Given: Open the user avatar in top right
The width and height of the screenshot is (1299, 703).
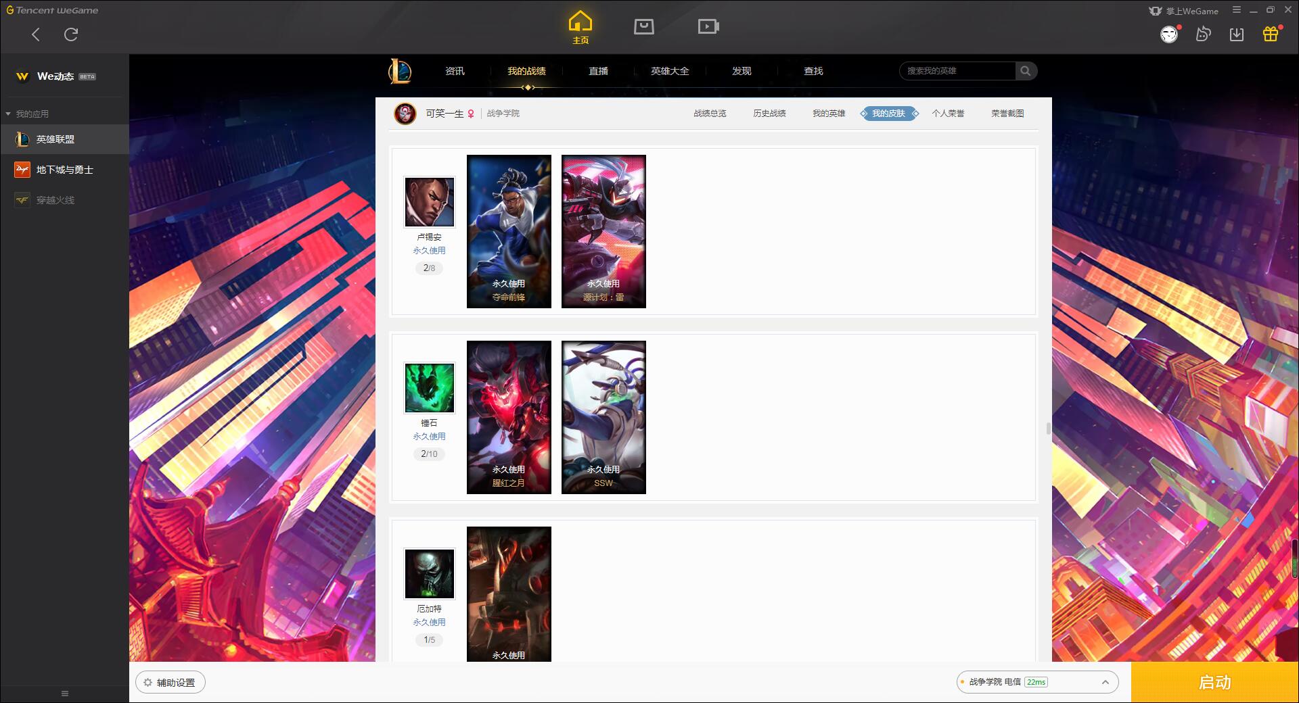Looking at the screenshot, I should (1169, 34).
